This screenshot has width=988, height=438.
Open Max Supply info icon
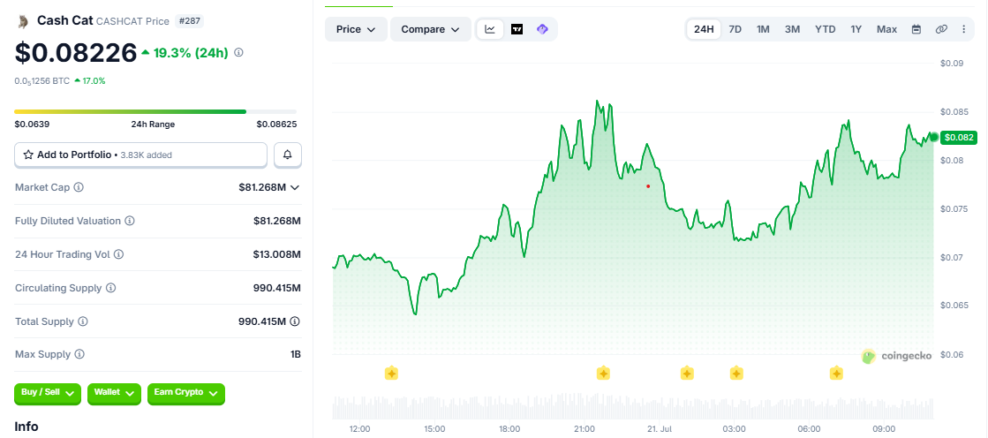point(79,354)
